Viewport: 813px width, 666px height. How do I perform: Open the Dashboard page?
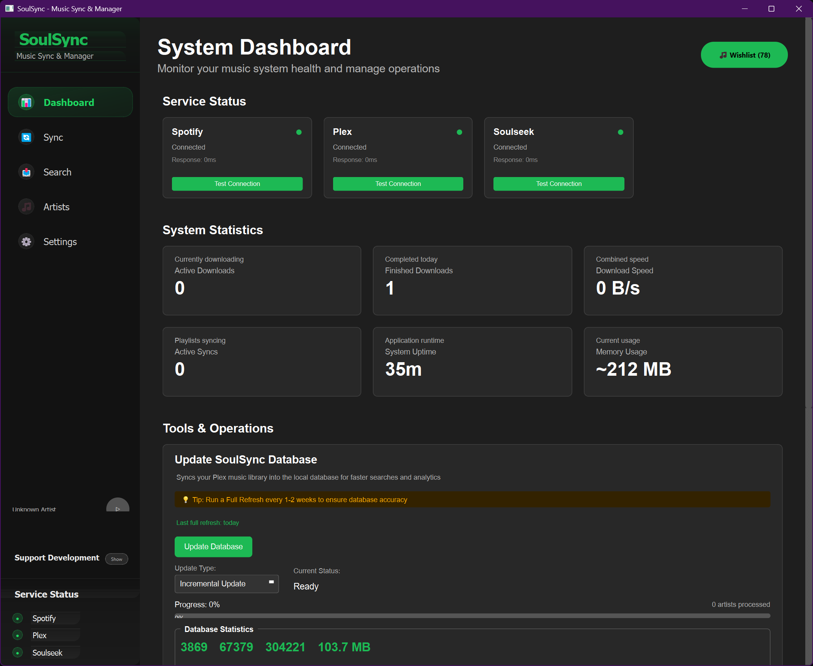coord(70,102)
